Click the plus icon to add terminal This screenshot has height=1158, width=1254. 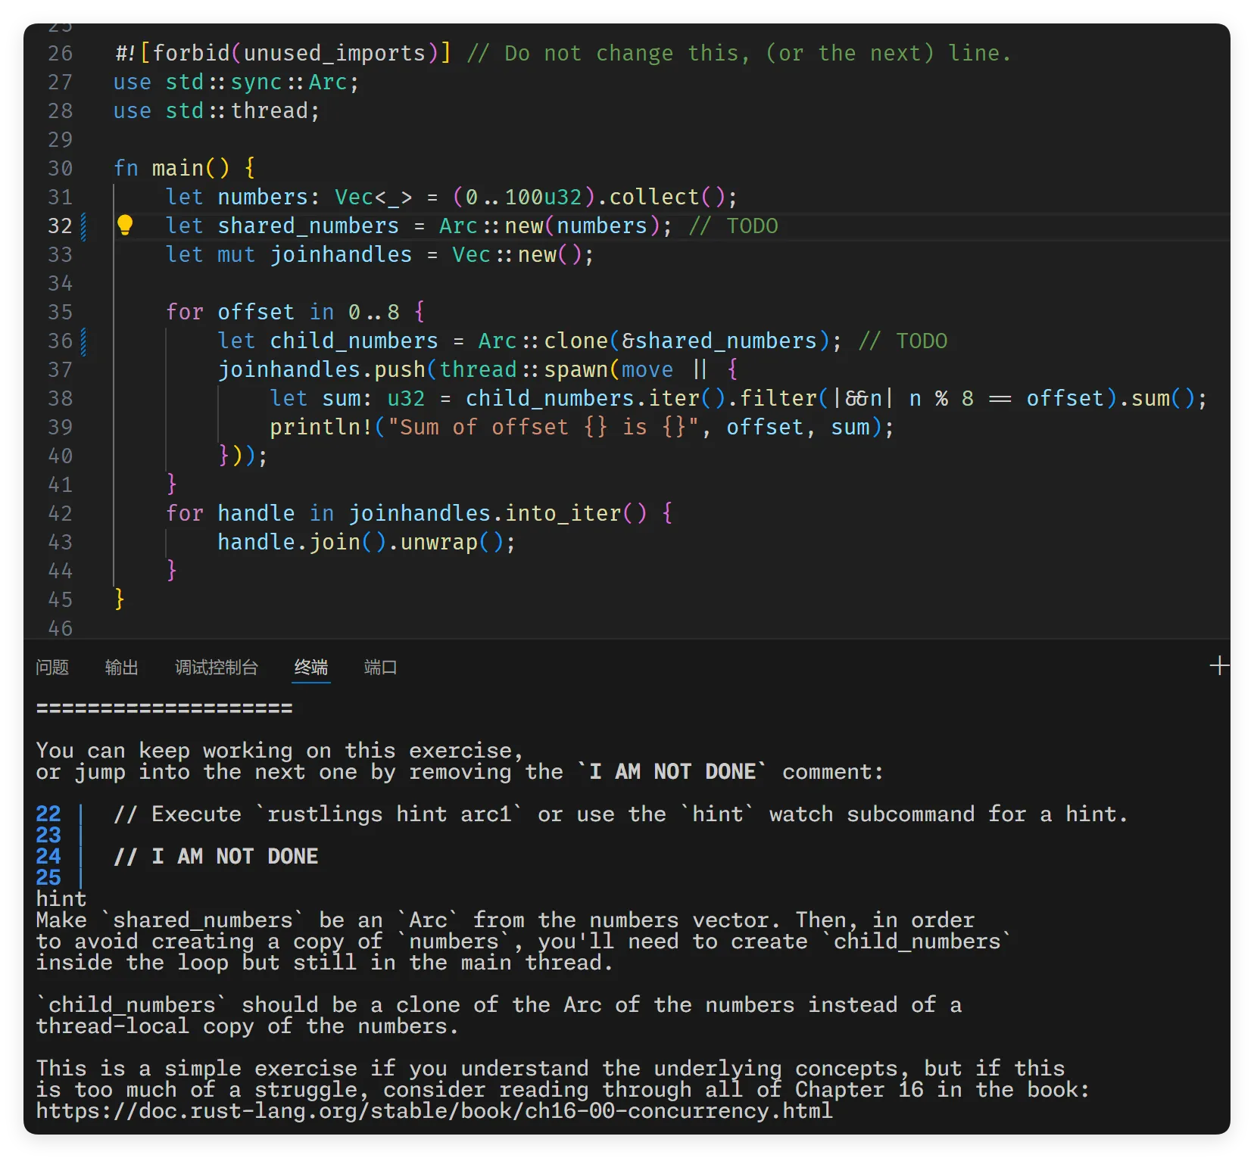click(x=1219, y=666)
